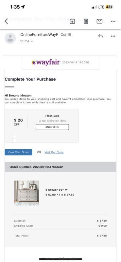Tap the sender avatar circle
Viewport: 121px width, 262px height.
click(10, 38)
